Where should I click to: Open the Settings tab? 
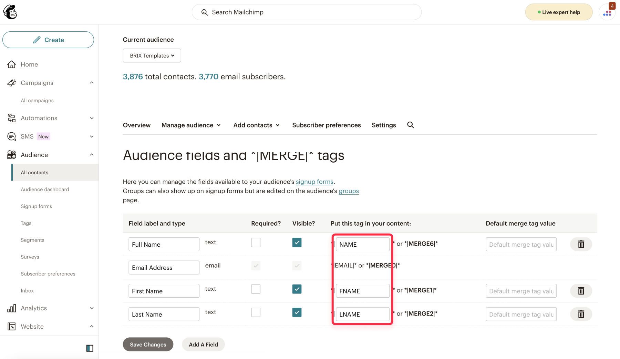(x=384, y=125)
